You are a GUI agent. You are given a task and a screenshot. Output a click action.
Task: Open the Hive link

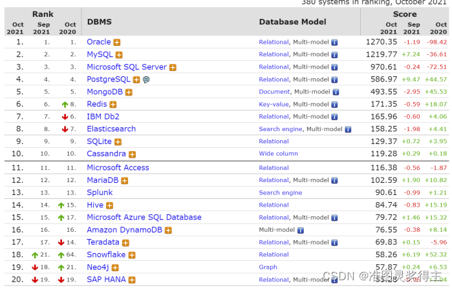click(x=95, y=205)
